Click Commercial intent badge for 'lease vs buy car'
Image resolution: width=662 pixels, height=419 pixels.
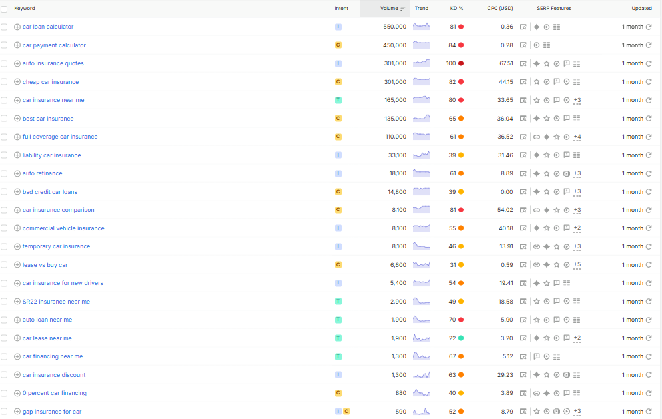pyautogui.click(x=338, y=265)
